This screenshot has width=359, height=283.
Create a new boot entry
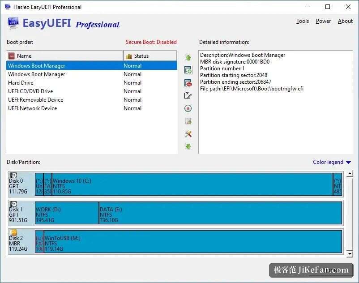click(x=188, y=70)
